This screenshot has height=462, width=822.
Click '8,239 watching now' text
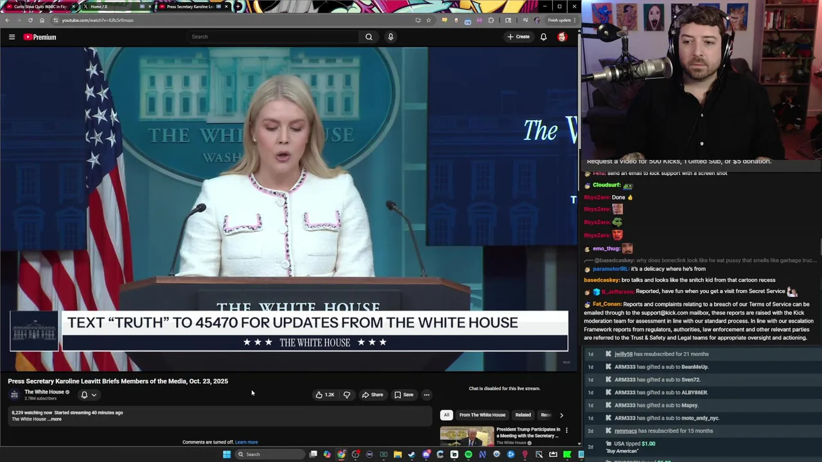click(31, 413)
